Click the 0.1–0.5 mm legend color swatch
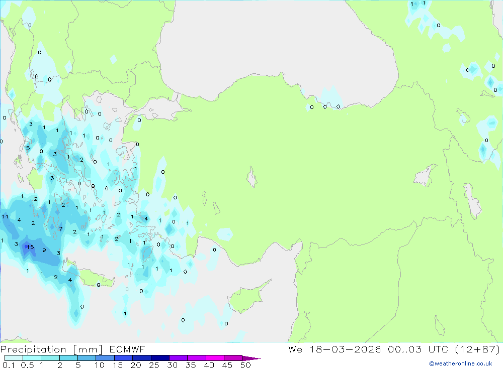 [14, 358]
